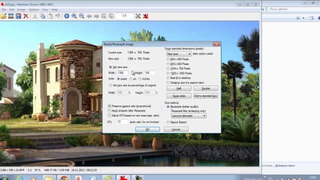The width and height of the screenshot is (320, 180).
Task: Go to next image arrow icon
Action: [x=96, y=16]
